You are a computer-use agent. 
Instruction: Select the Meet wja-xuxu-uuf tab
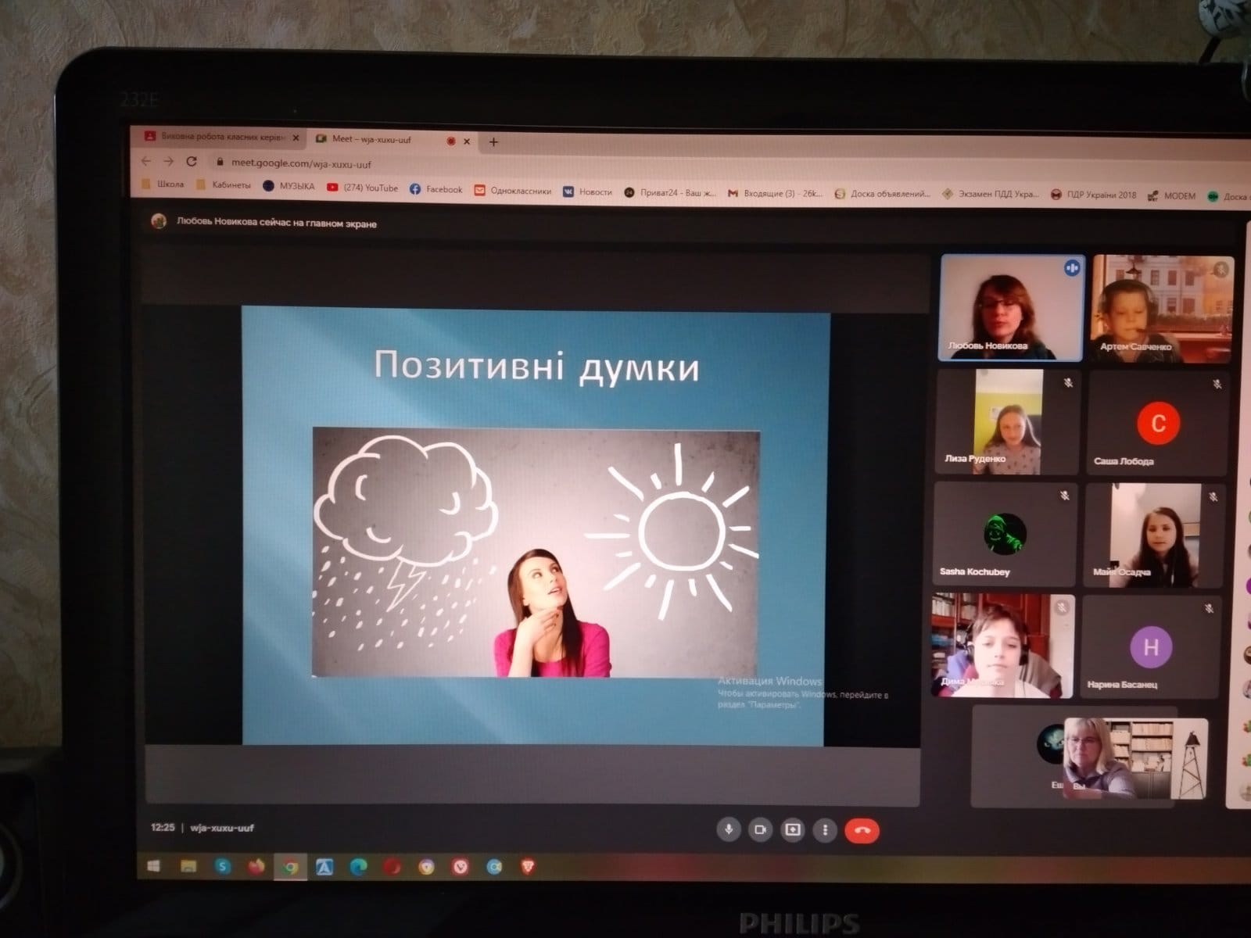coord(372,139)
